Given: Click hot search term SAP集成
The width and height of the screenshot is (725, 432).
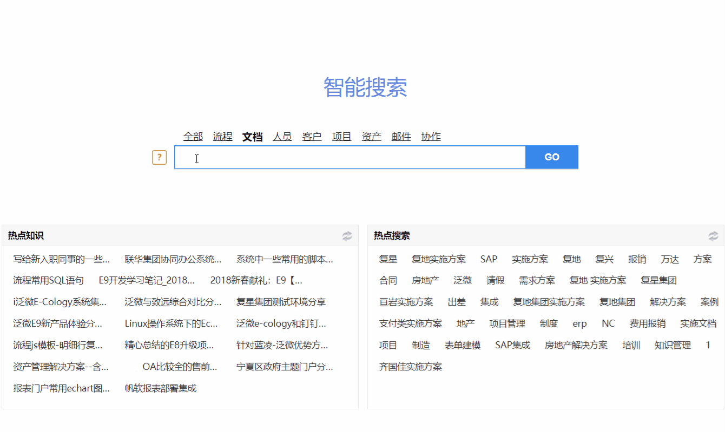Looking at the screenshot, I should pos(513,346).
